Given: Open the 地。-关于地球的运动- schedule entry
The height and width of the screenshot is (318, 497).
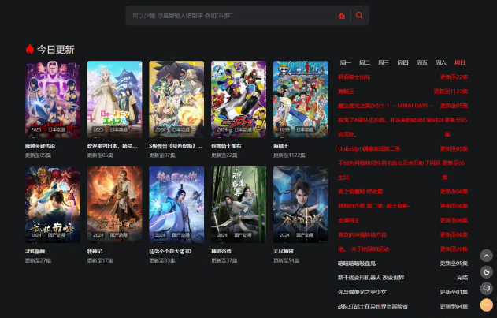Looking at the screenshot, I should (402, 249).
